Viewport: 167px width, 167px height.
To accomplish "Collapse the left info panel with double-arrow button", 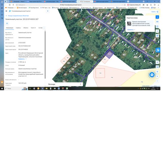I will pyautogui.click(x=48, y=11).
